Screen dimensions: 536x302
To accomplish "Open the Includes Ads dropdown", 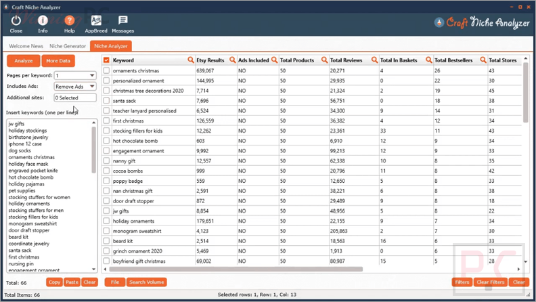I will coord(75,87).
